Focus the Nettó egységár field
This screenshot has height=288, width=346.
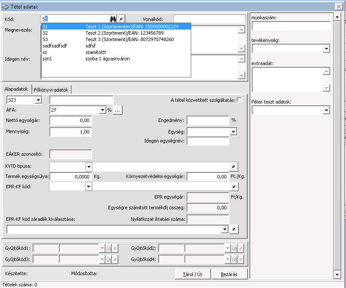(71, 120)
